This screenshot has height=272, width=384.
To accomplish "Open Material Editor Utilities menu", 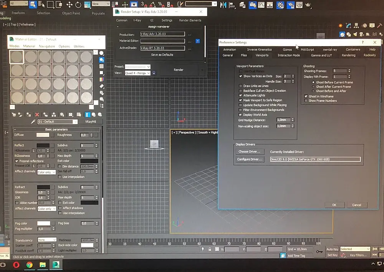I will [79, 46].
